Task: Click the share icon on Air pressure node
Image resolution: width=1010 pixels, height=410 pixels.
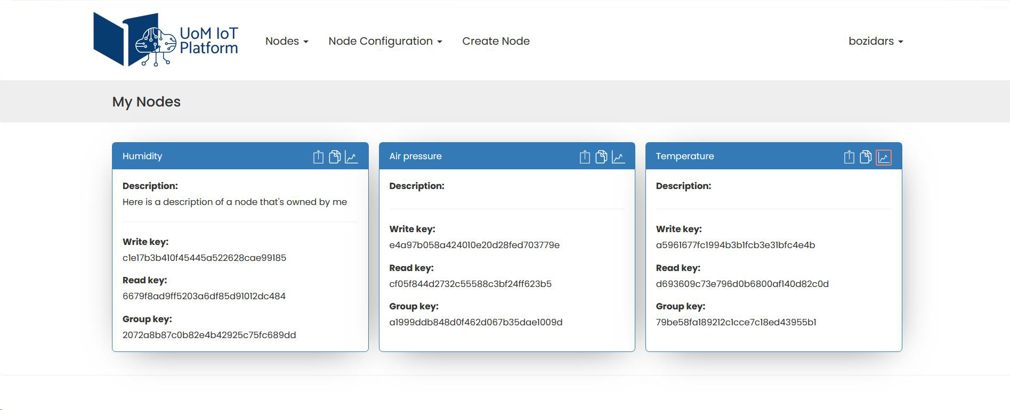Action: coord(585,157)
